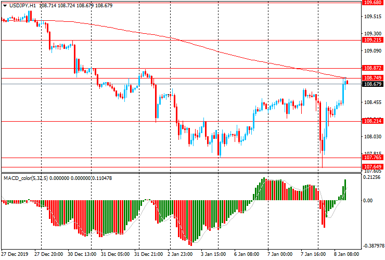Select the 8 Jan 08:00 time label
The height and width of the screenshot is (260, 385).
[x=346, y=254]
